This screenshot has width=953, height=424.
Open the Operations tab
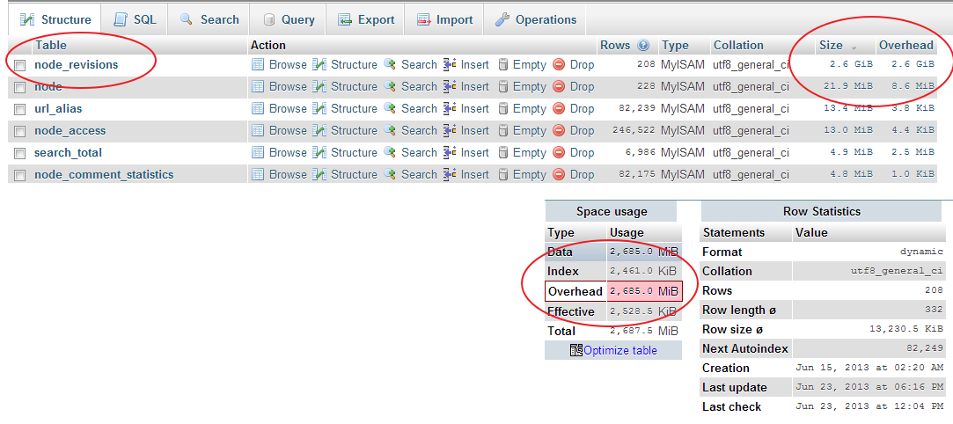(x=536, y=19)
